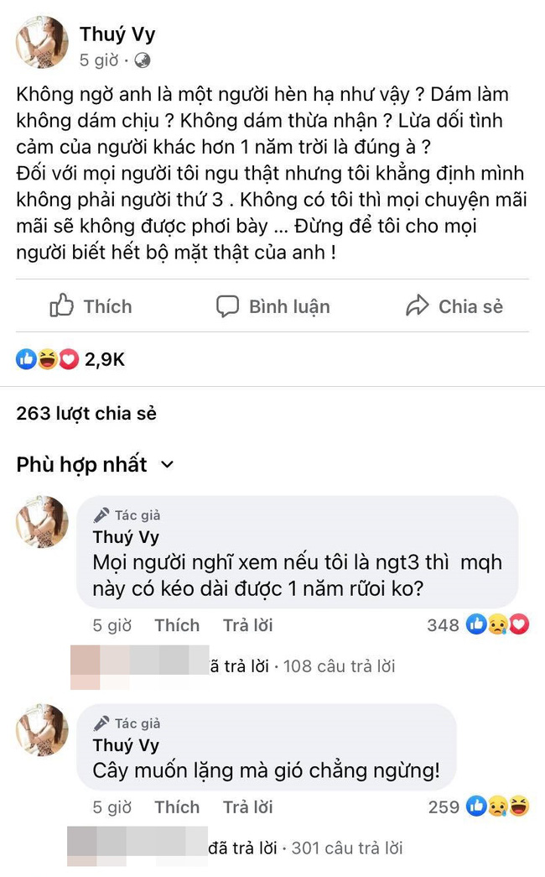
Task: Open reaction icons beside 348 count
Action: coord(498,624)
